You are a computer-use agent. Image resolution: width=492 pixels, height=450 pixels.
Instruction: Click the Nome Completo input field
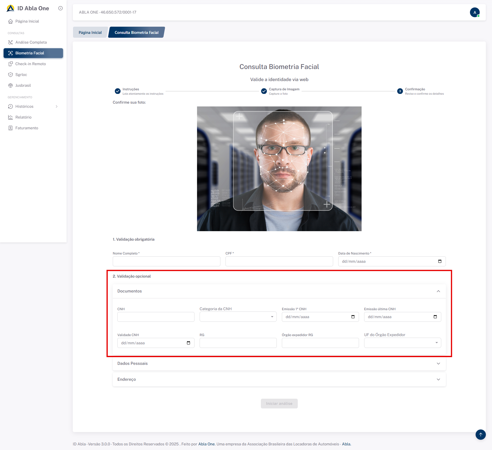point(166,261)
